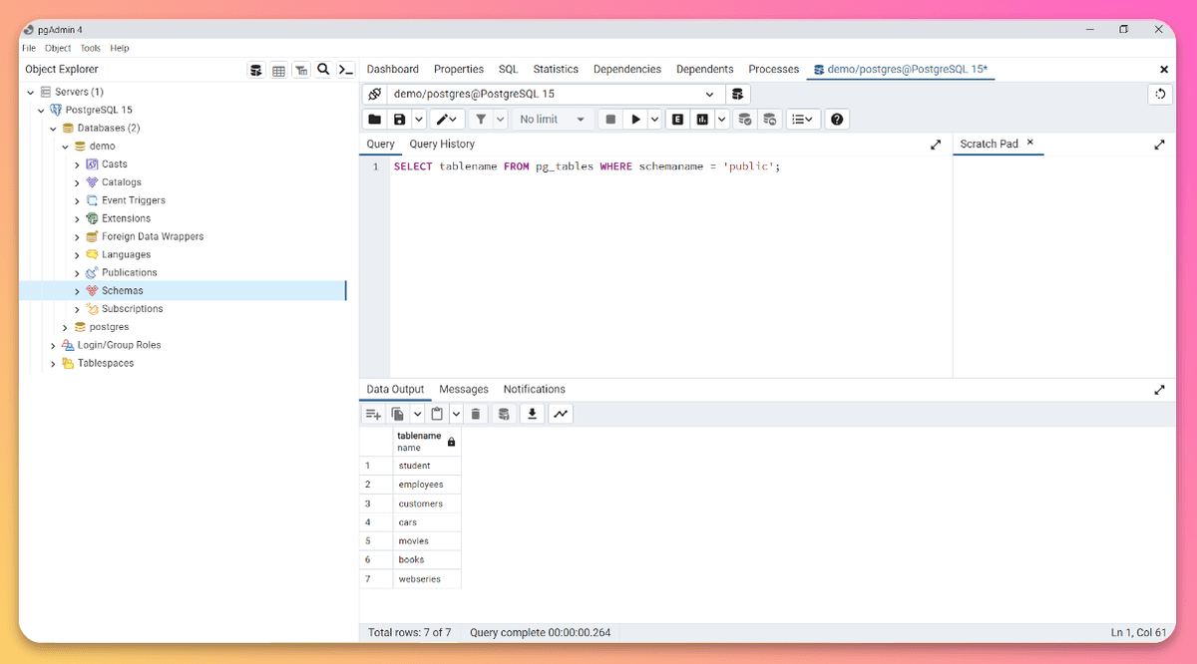Viewport: 1197px width, 664px height.
Task: Close the query tool panel with the X
Action: [x=1163, y=70]
